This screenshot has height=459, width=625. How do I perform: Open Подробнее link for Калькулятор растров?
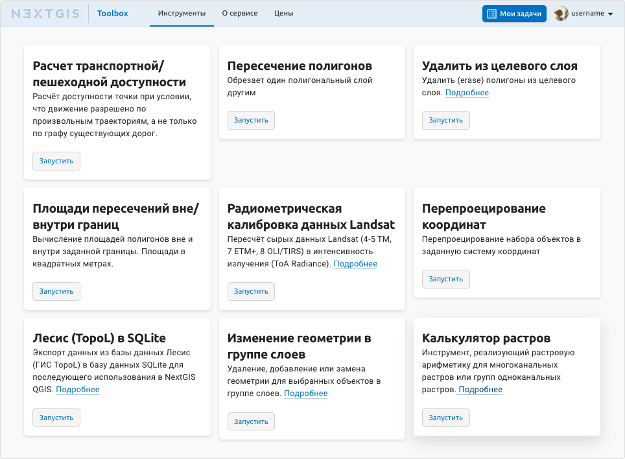[480, 390]
